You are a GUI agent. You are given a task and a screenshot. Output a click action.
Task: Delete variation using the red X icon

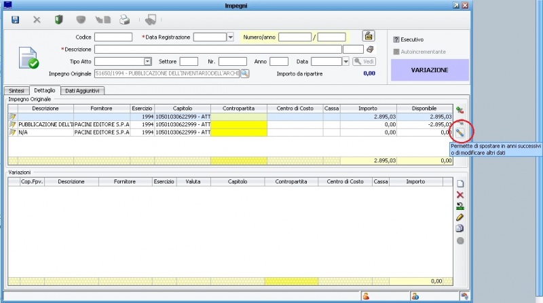[x=460, y=195]
